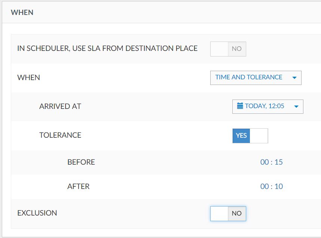Click the Arrived At label

tap(60, 106)
